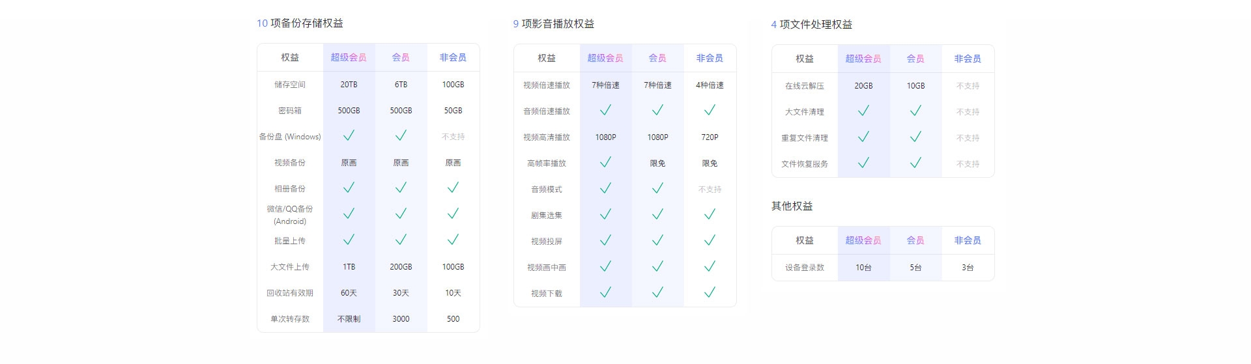This screenshot has height=364, width=1251.
Task: Click the 20TB 储存空间 cell
Action: click(x=349, y=85)
